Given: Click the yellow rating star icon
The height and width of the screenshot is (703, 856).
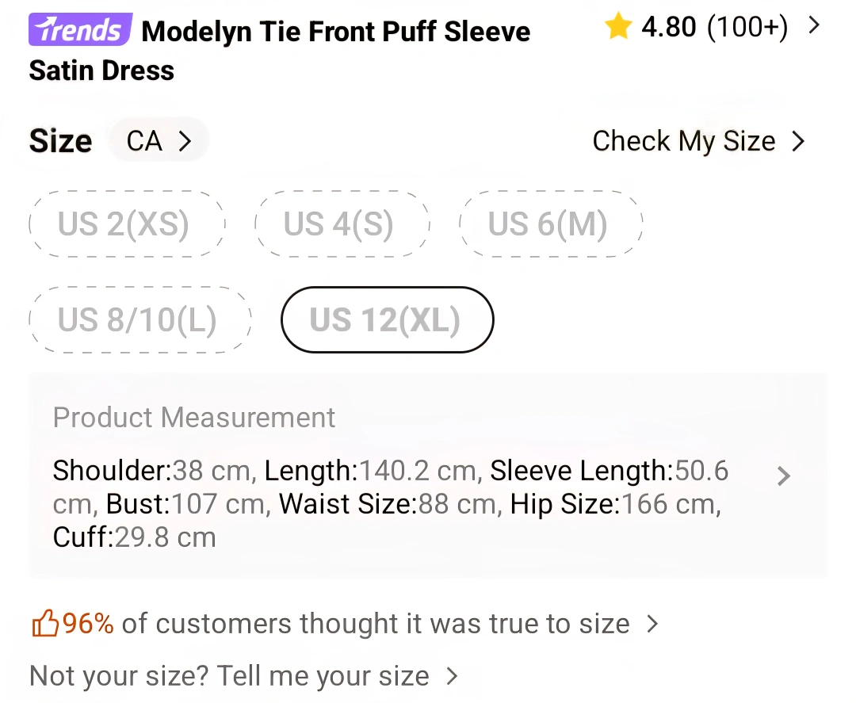Looking at the screenshot, I should click(617, 28).
